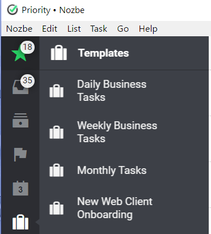Viewport: 211px width, 234px height.
Task: Open the Go menu
Action: [123, 29]
